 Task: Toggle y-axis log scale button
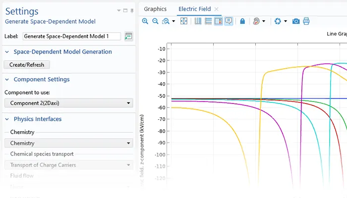[208, 21]
